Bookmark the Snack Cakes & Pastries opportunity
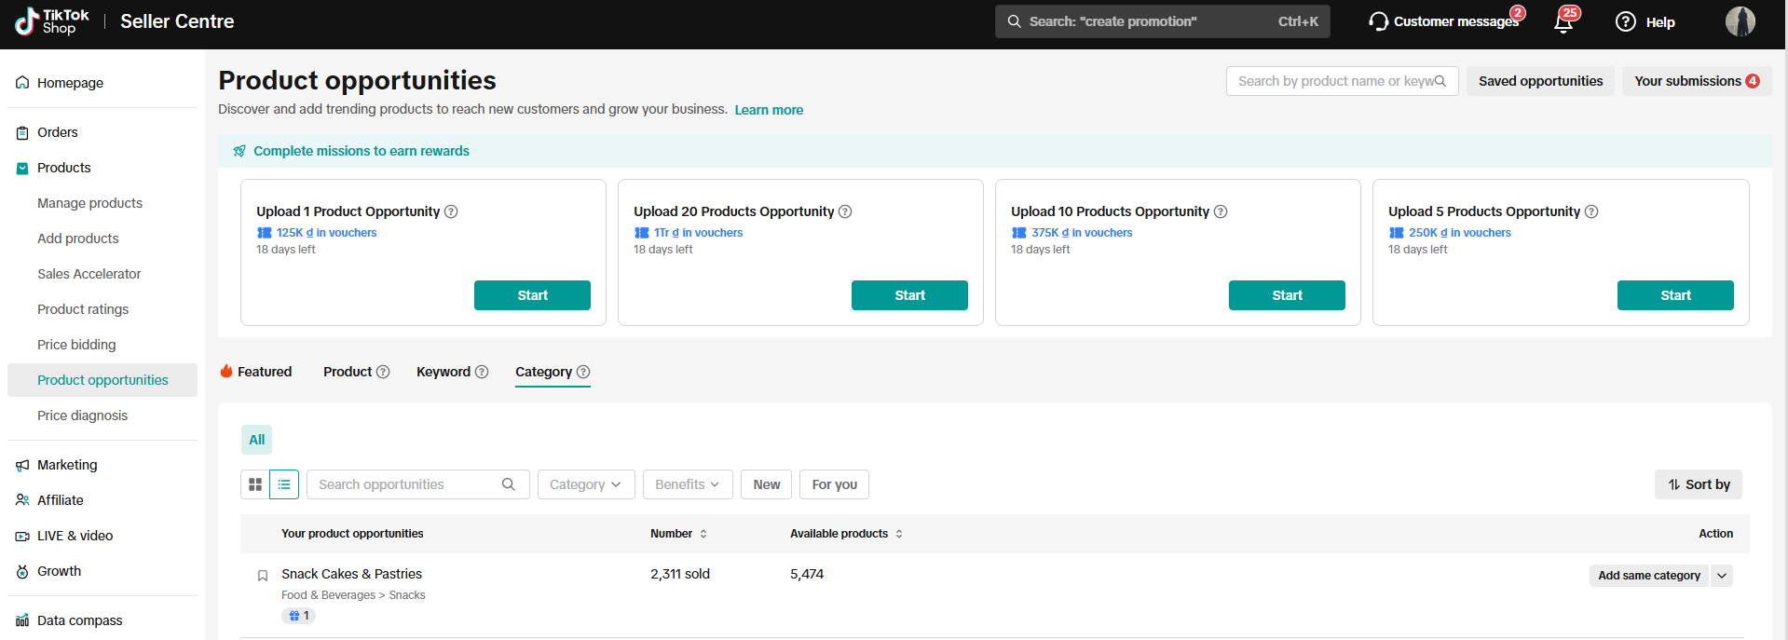Screen dimensions: 1788x640 [x=263, y=576]
